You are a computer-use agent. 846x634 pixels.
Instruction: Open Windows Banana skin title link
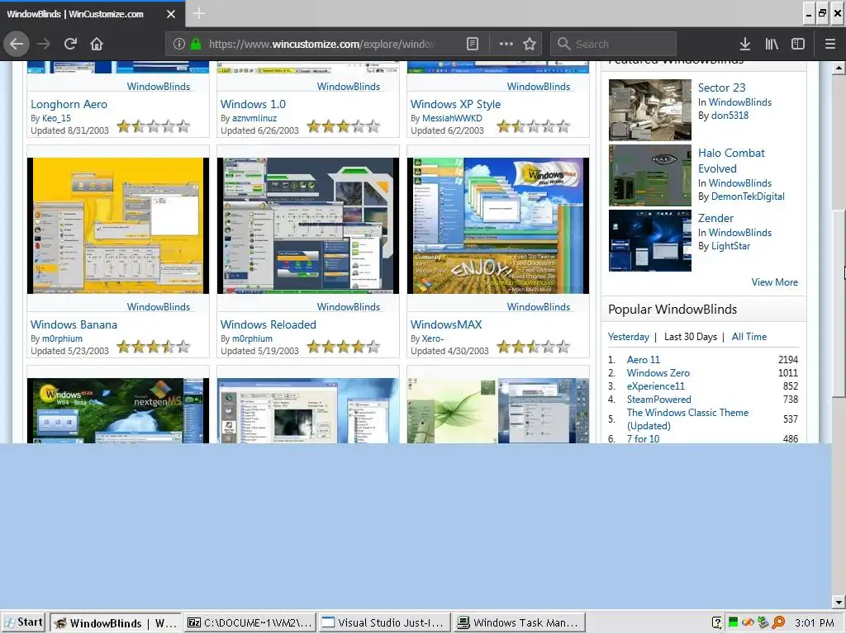pyautogui.click(x=74, y=324)
